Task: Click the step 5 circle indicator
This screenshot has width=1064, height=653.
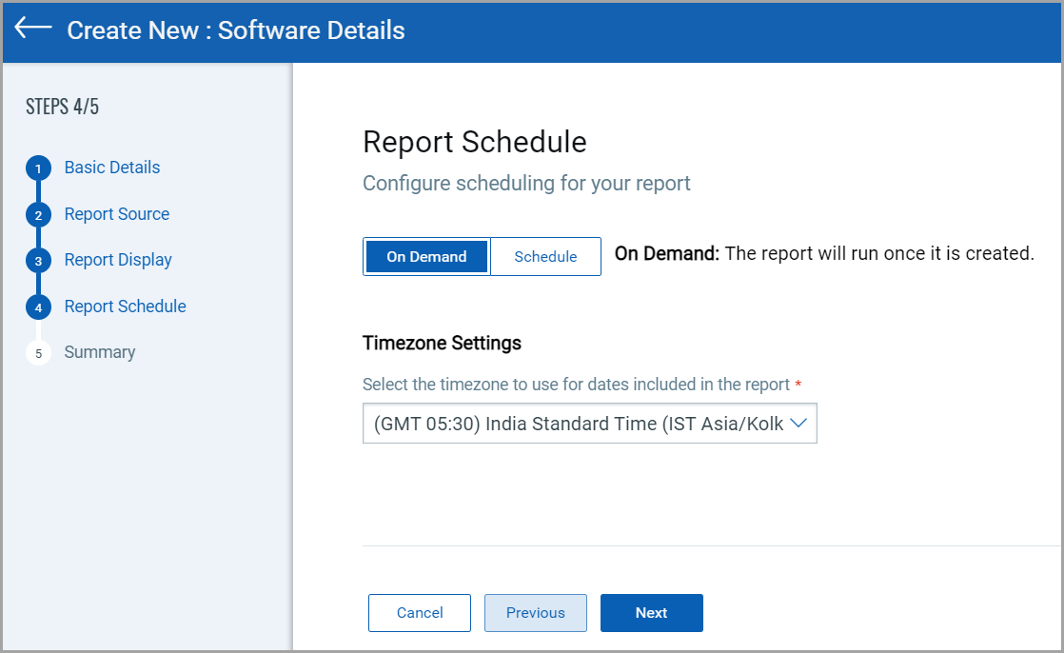Action: 38,353
